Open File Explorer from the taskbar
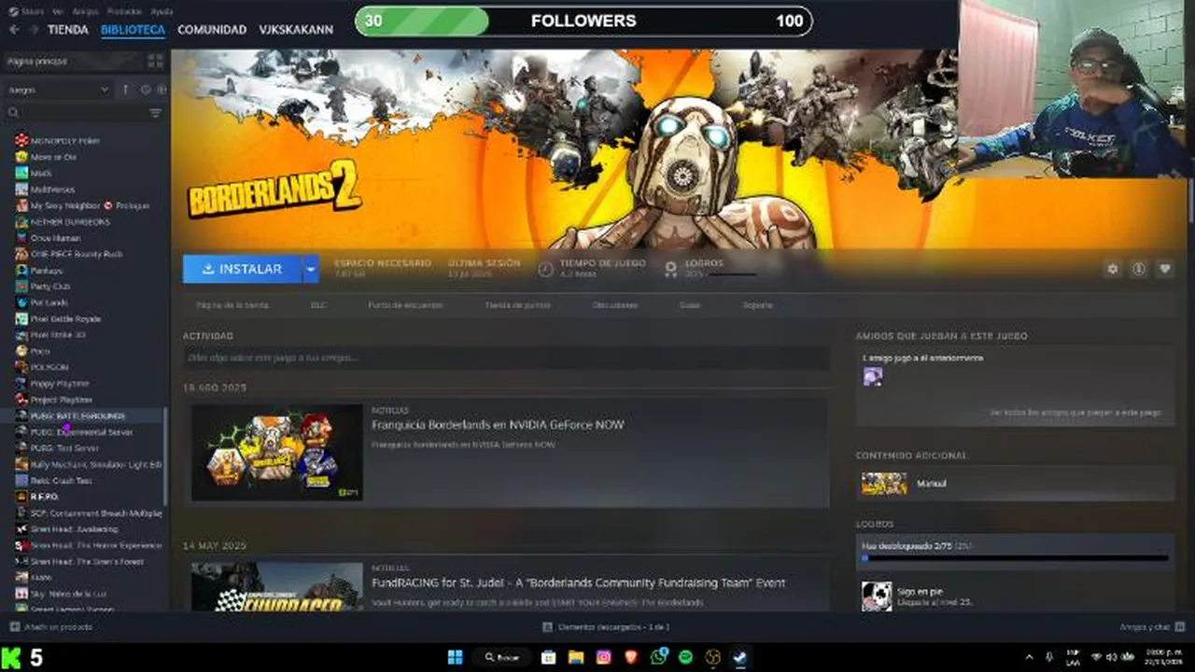Image resolution: width=1195 pixels, height=672 pixels. click(576, 657)
